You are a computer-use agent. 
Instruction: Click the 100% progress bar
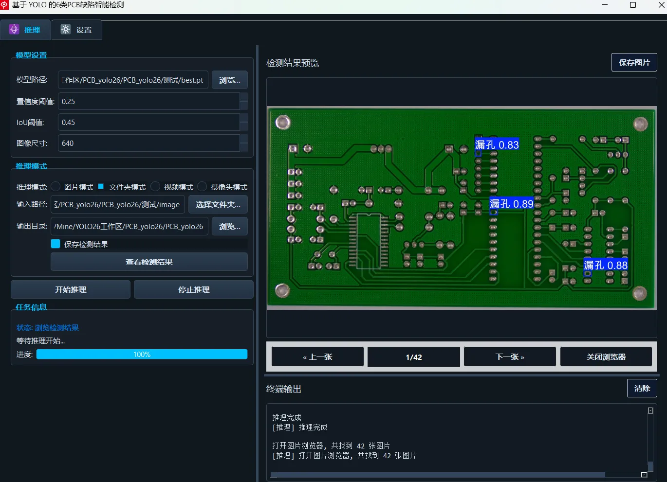(142, 354)
